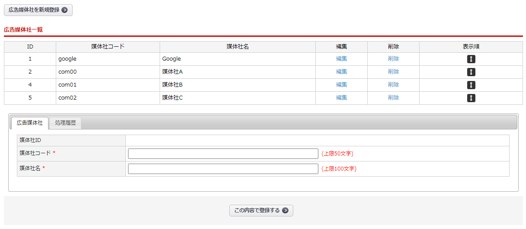Click the sort handle icon for 媒体社C row
The height and width of the screenshot is (229, 526).
click(471, 98)
